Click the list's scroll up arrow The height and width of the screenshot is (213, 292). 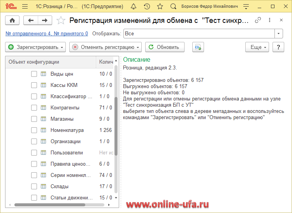(x=116, y=61)
